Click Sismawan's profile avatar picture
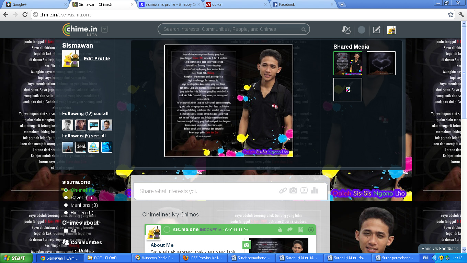467x263 pixels. click(71, 59)
